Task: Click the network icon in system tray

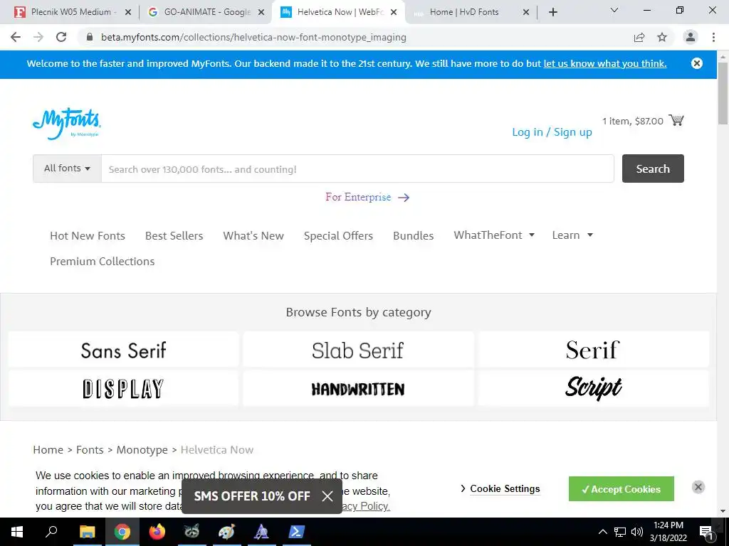Action: click(620, 532)
